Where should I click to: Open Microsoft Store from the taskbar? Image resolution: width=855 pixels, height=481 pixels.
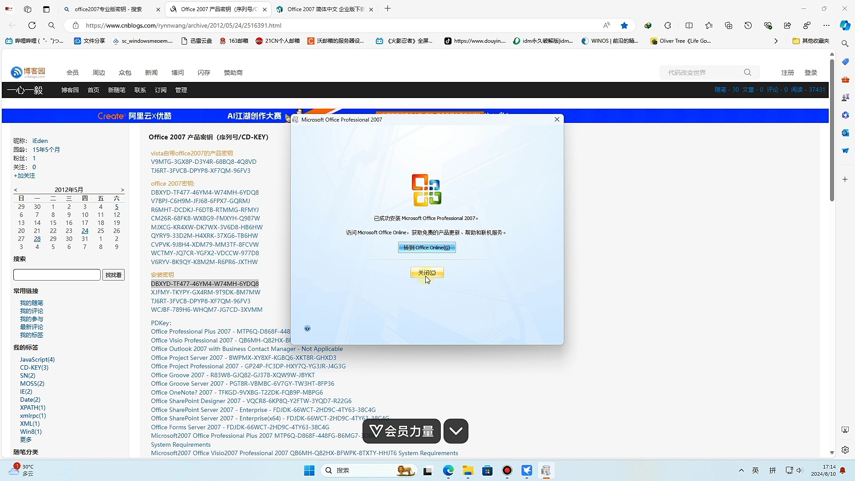coord(487,470)
